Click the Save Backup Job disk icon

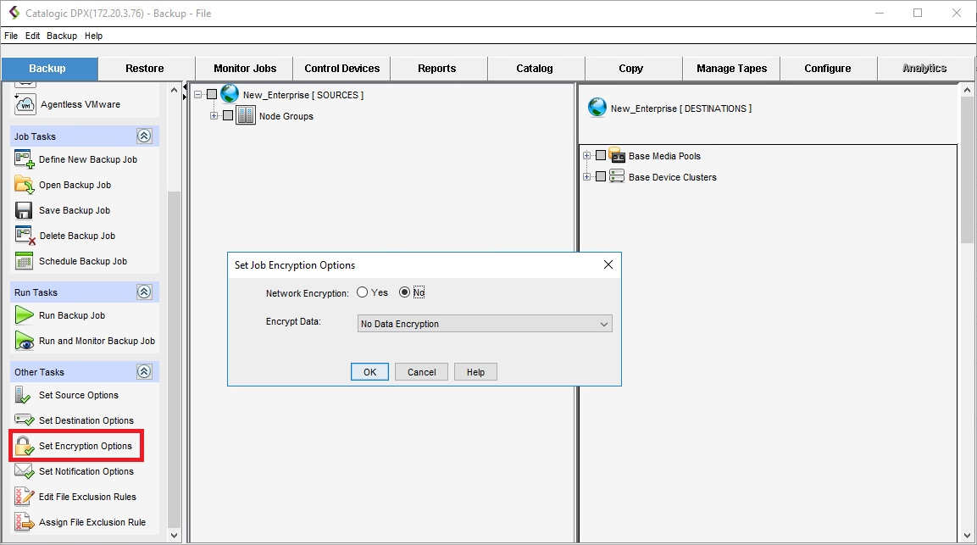click(24, 210)
